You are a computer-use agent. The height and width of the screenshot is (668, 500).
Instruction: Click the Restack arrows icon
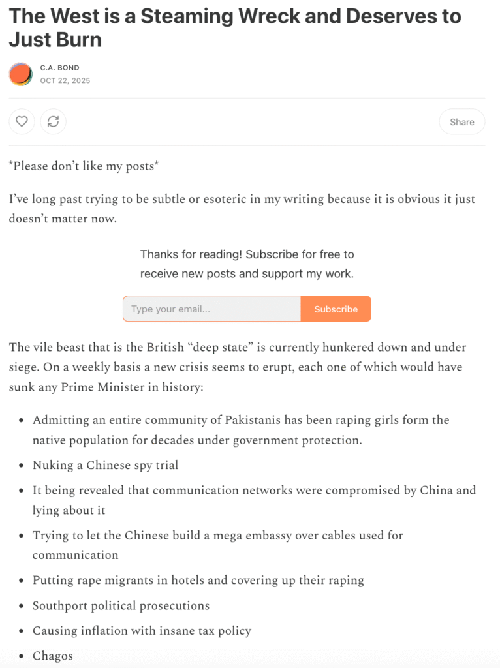click(53, 121)
